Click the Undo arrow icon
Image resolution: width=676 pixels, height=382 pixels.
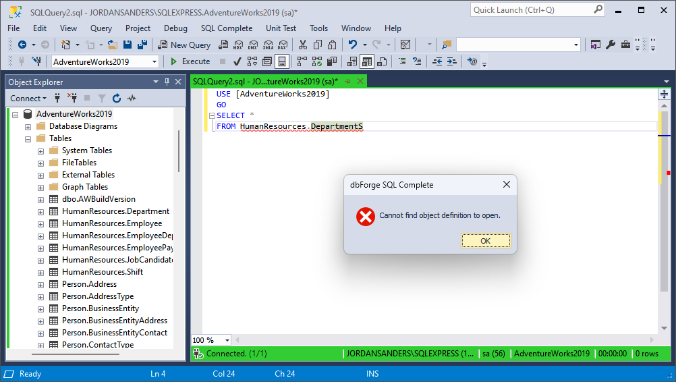(353, 45)
